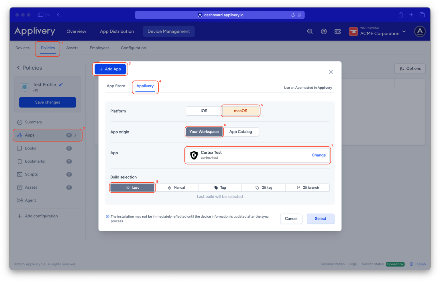Open the Bookmarks section
Viewport: 440px width, 282px height.
click(x=35, y=161)
